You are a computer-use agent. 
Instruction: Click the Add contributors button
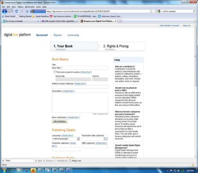point(60,121)
